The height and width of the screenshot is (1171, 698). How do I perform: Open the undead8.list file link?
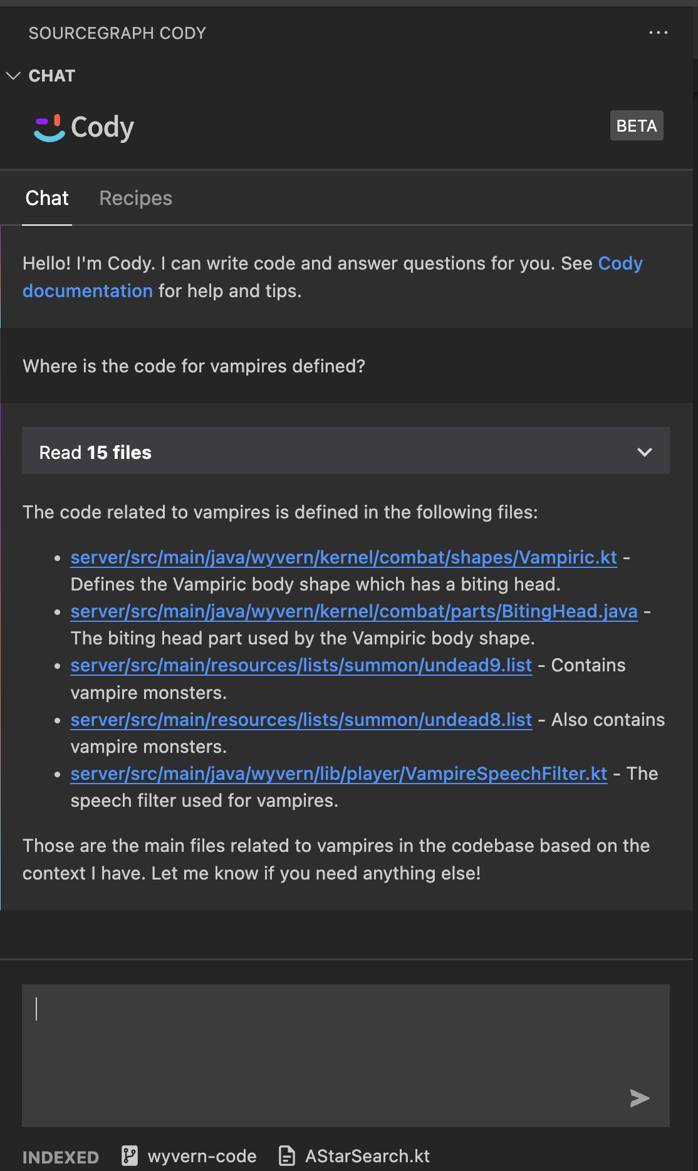click(301, 720)
